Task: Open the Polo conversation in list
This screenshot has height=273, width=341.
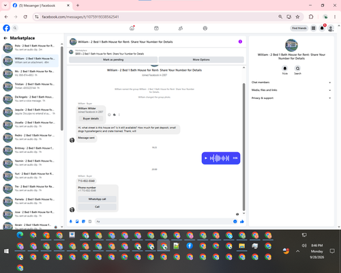Action: tap(30, 48)
